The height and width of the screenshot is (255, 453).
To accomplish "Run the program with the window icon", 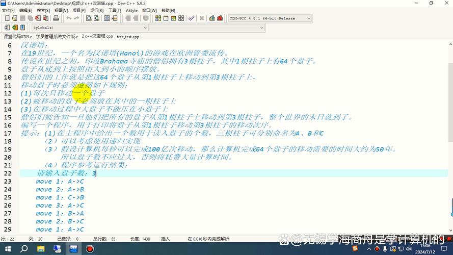I will pos(166,18).
